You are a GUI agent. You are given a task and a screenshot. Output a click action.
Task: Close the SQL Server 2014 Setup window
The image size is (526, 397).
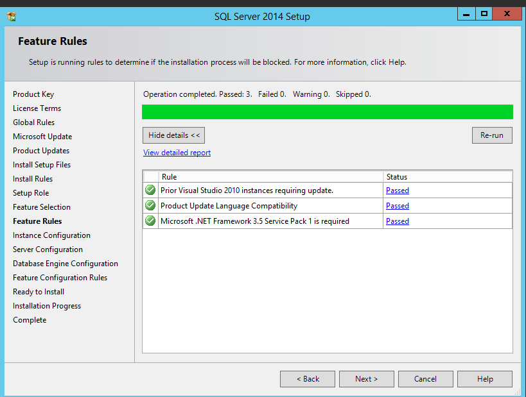507,14
